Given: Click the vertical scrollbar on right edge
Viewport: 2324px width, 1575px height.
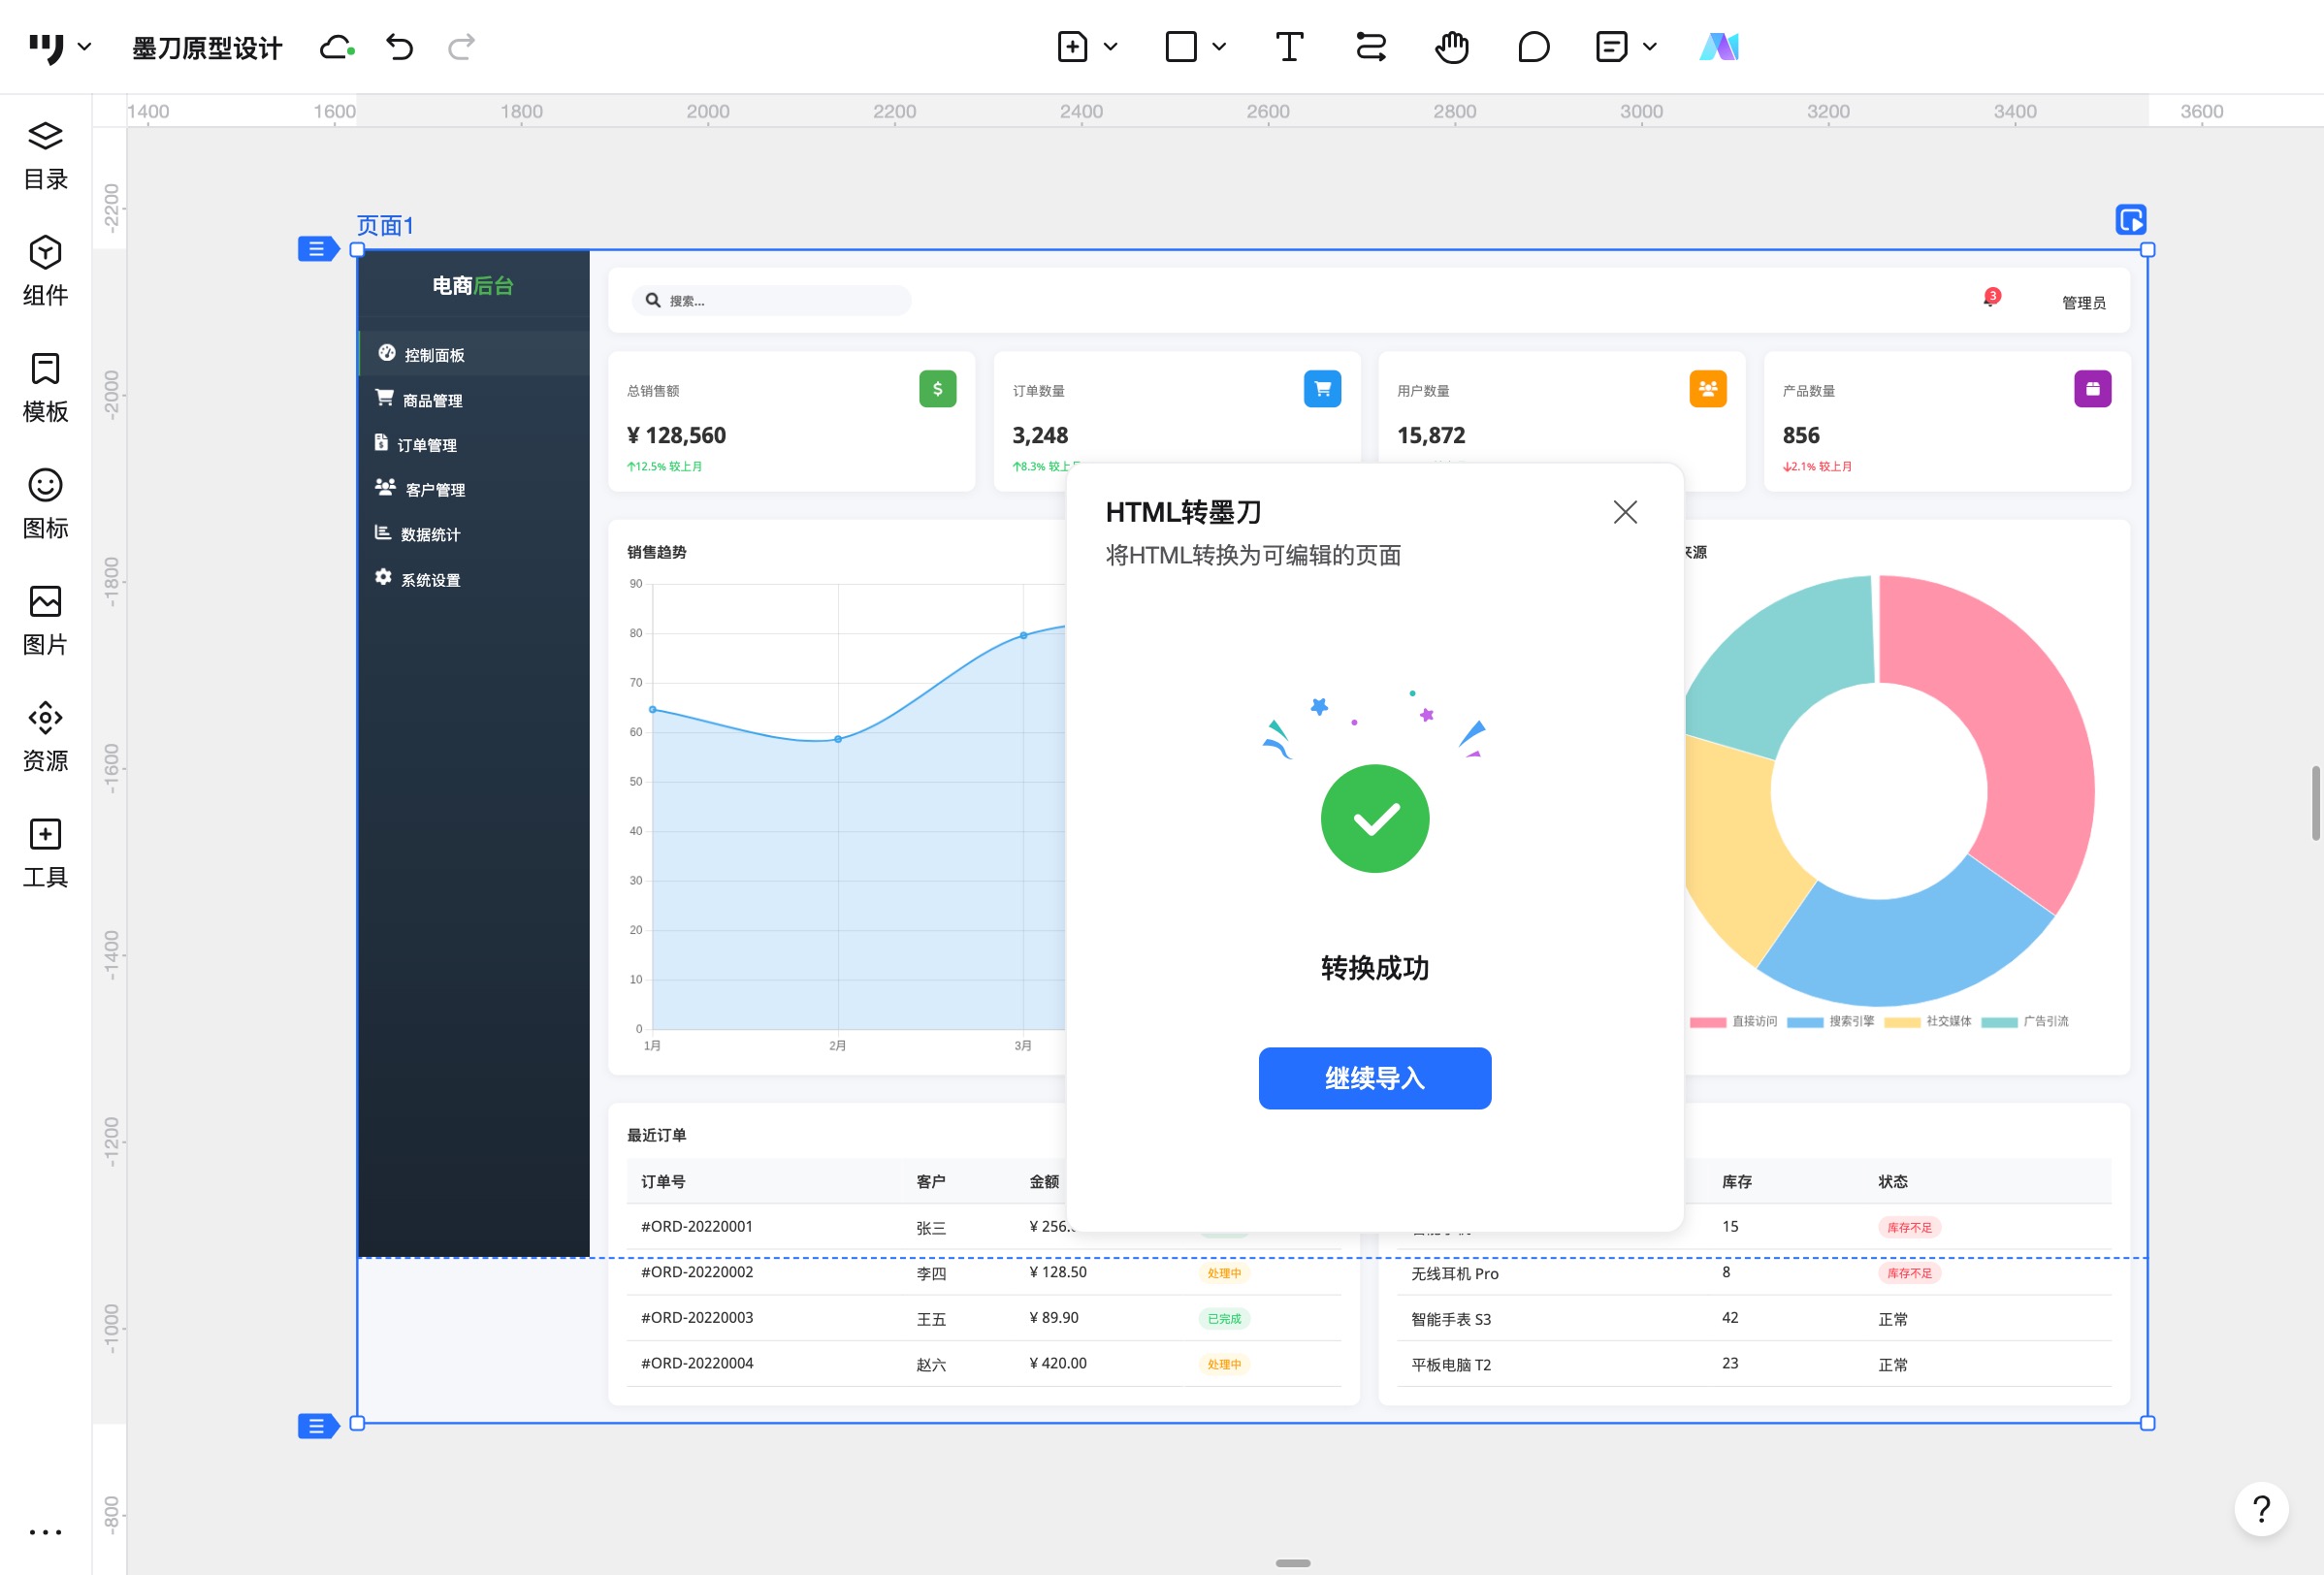Looking at the screenshot, I should click(2314, 803).
